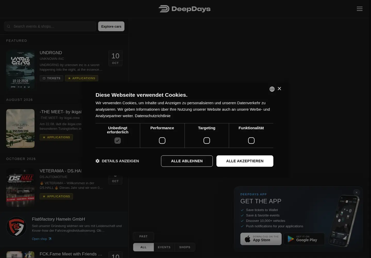Open the cookie language globe icon
Screen dimensions: 371x258
(272, 89)
